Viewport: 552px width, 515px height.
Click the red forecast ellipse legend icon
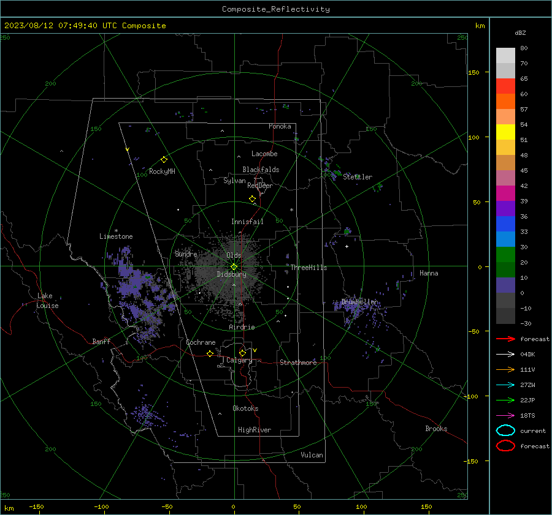(x=505, y=446)
